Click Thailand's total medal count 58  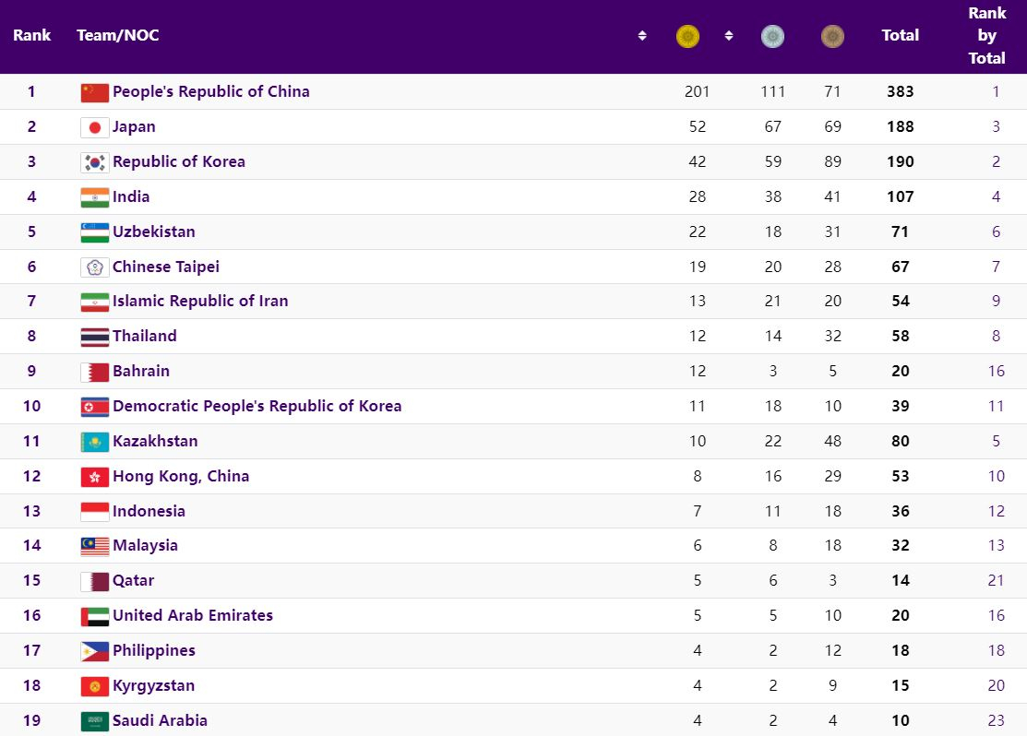tap(901, 336)
